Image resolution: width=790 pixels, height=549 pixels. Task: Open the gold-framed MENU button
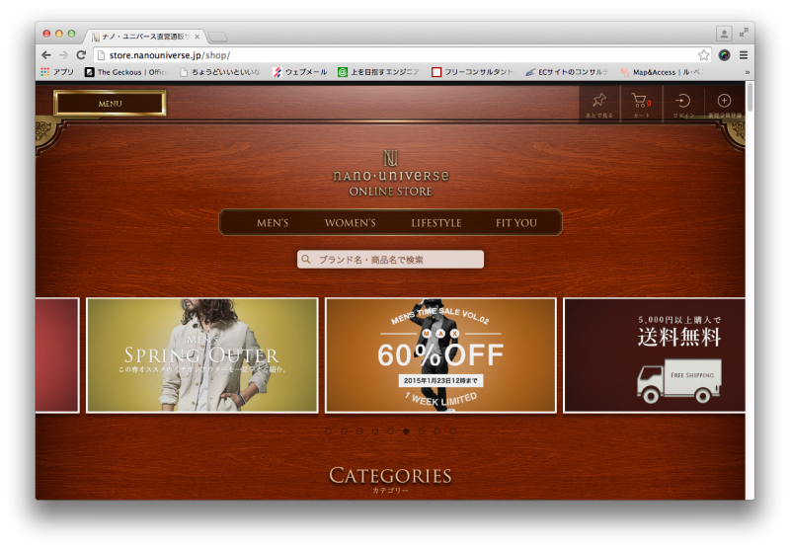tap(110, 103)
